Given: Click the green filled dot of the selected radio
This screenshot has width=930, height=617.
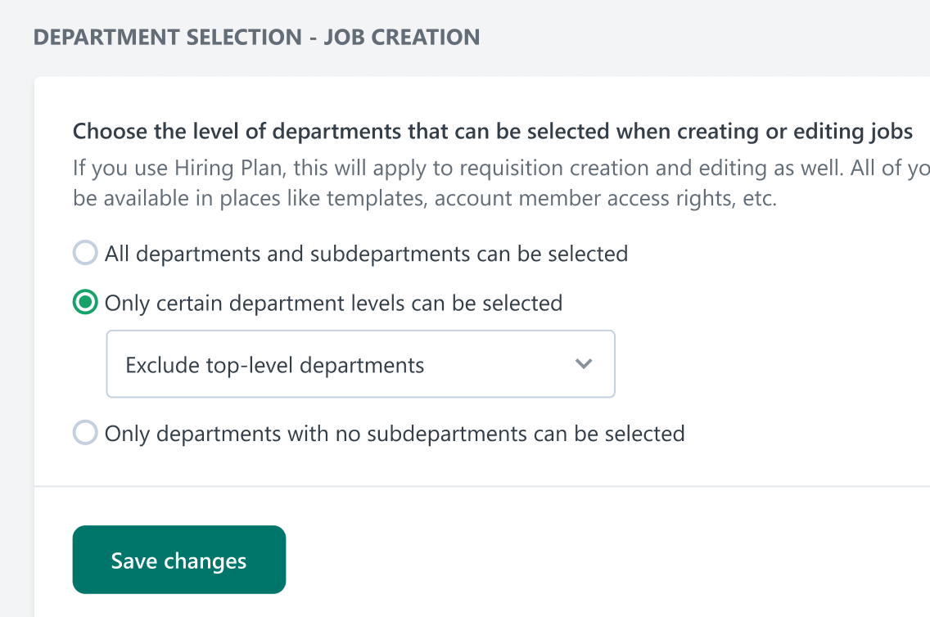Looking at the screenshot, I should (85, 302).
